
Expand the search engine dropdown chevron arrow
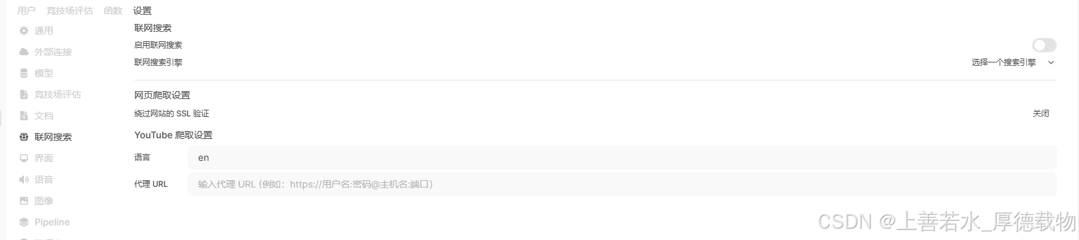point(1051,62)
